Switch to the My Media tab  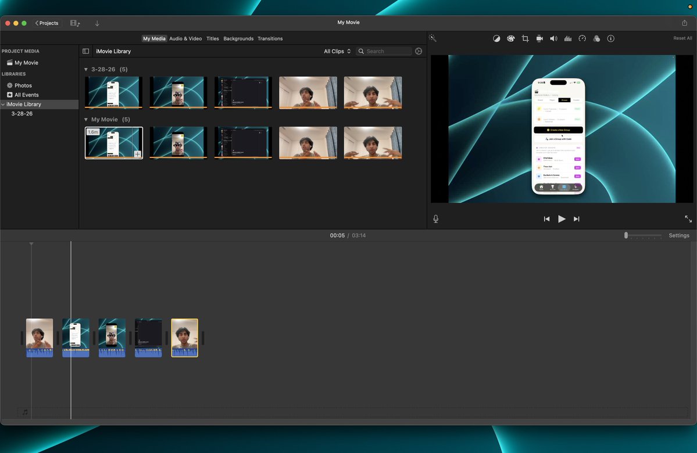point(154,39)
